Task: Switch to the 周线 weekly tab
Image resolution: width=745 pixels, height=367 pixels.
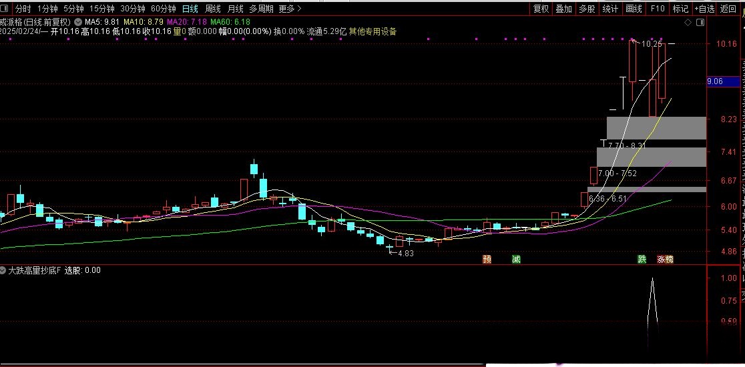Action: pos(212,9)
